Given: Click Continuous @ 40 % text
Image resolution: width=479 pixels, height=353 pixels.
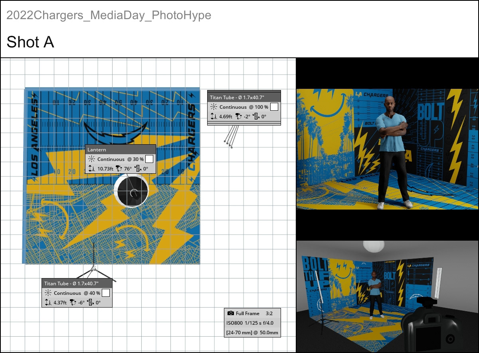Looking at the screenshot, I should click(x=77, y=293).
